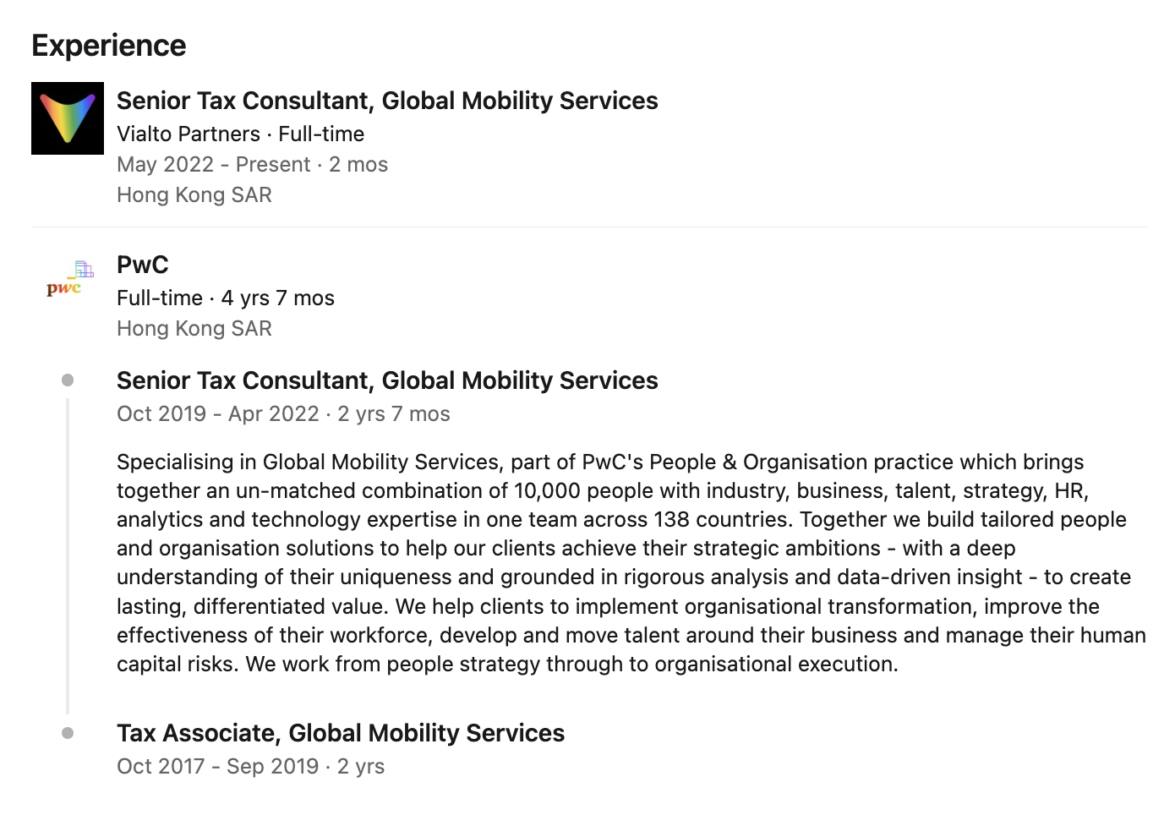Click the Full-time label beside Vialto Partners

tap(321, 134)
